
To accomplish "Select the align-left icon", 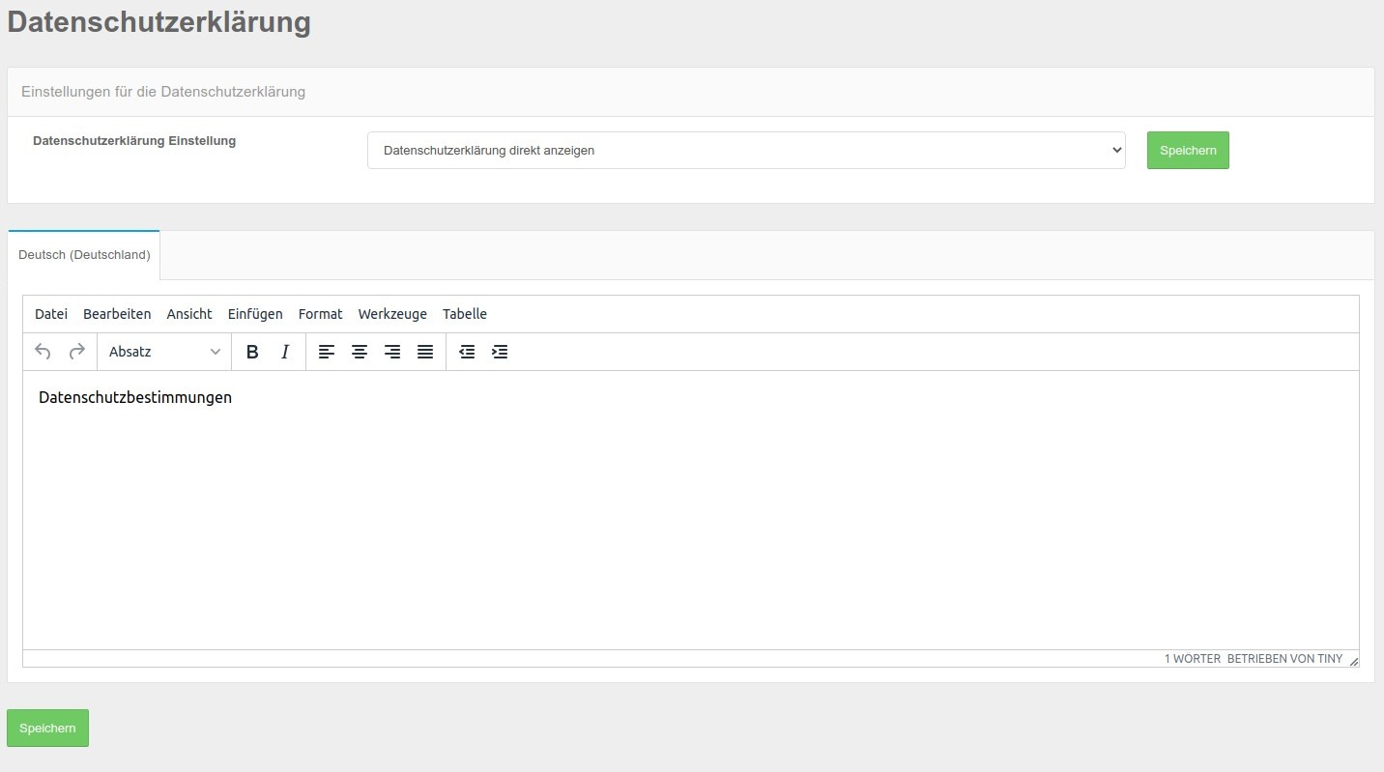I will pos(327,352).
